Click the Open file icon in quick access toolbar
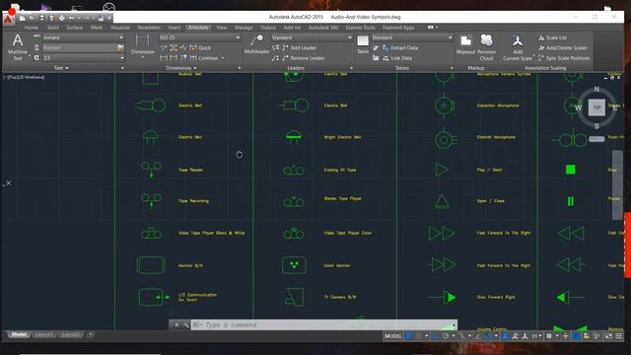The image size is (631, 355). coord(33,18)
